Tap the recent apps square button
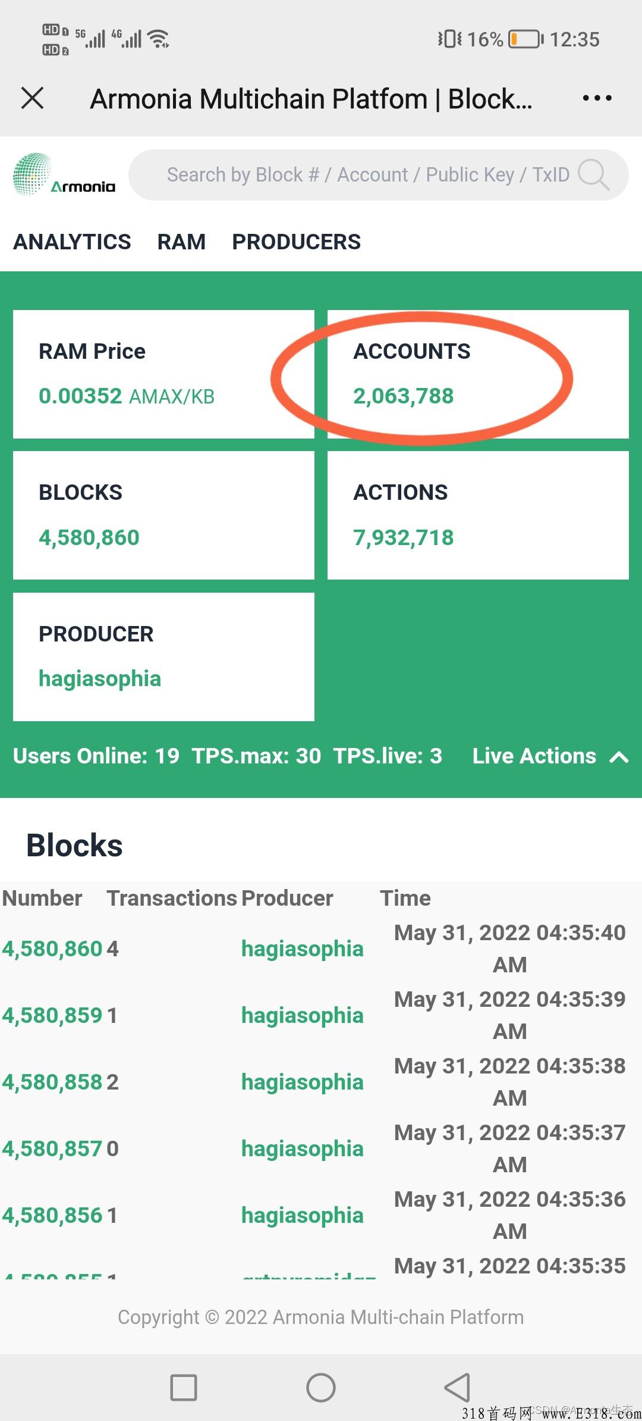This screenshot has width=642, height=1421. 184,1388
